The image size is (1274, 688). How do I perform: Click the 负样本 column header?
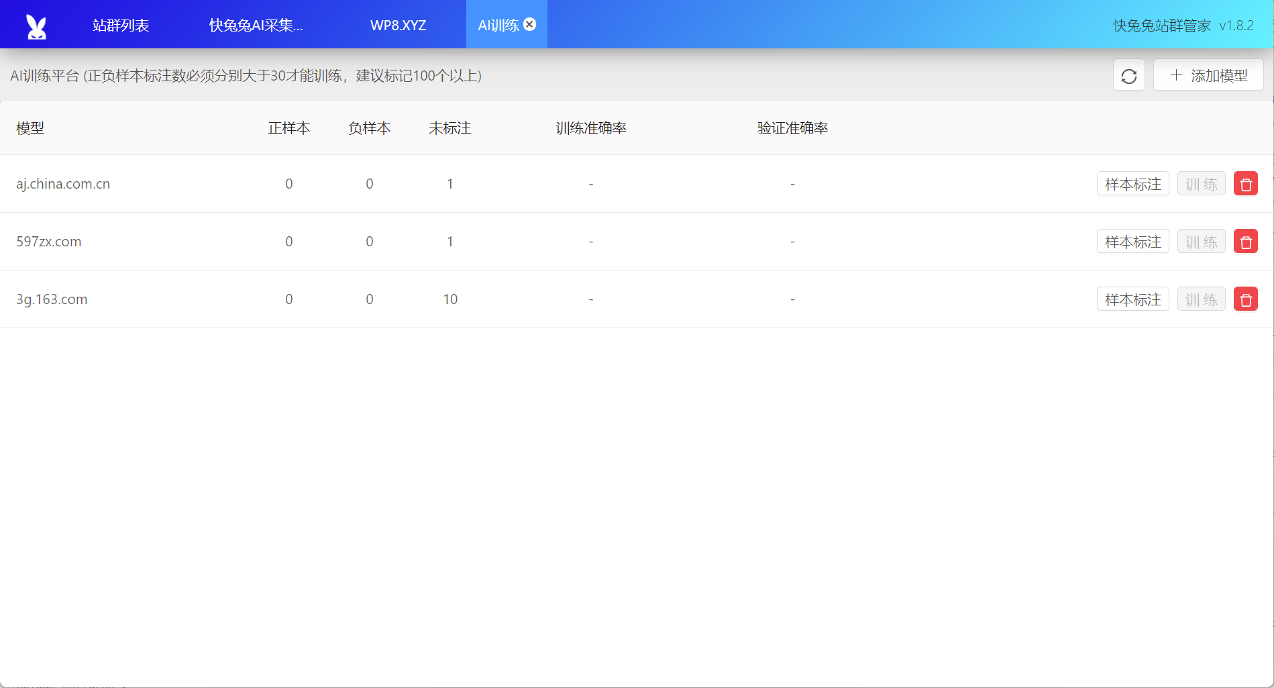[370, 128]
